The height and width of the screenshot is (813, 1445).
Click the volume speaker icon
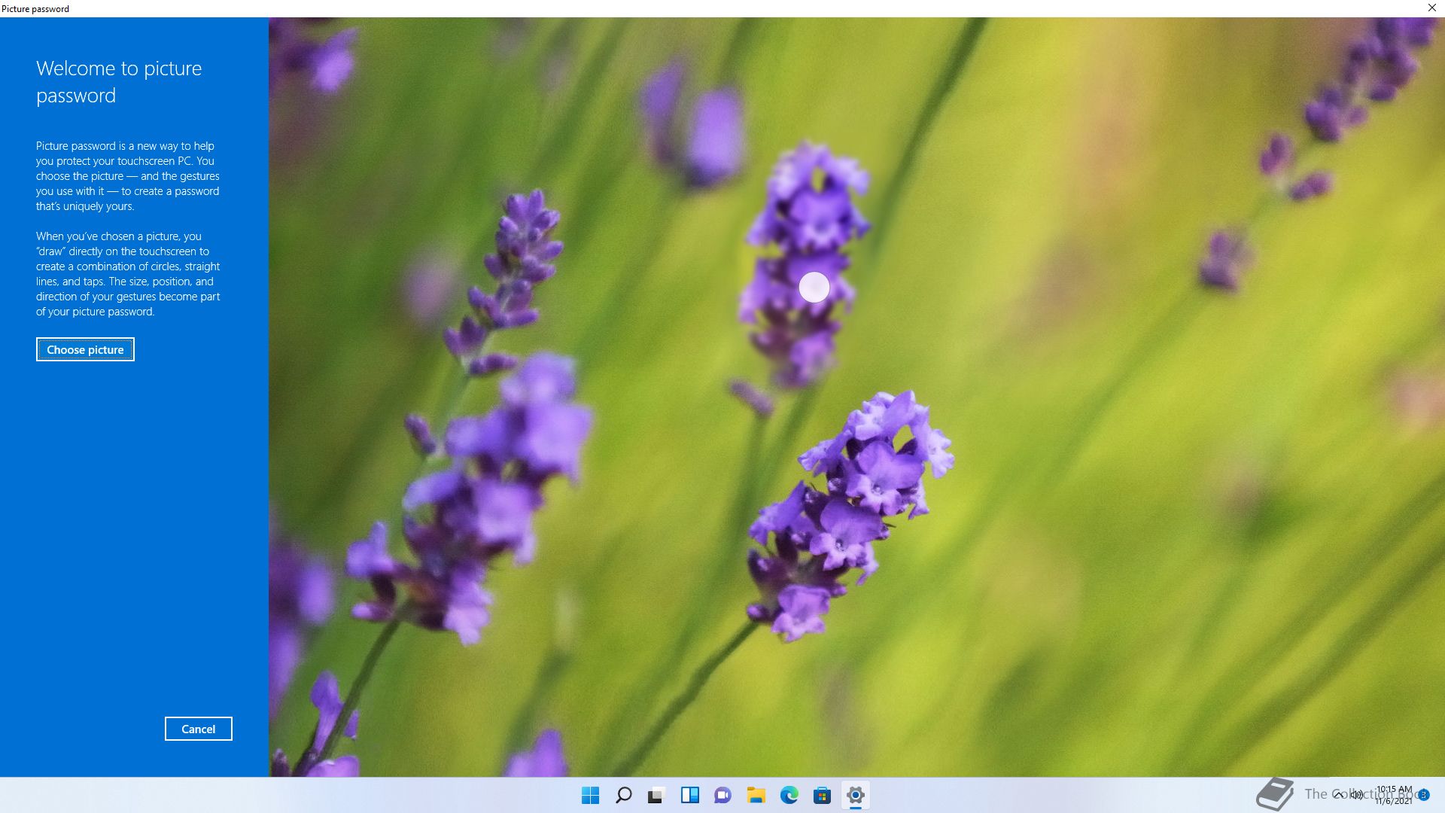1357,794
